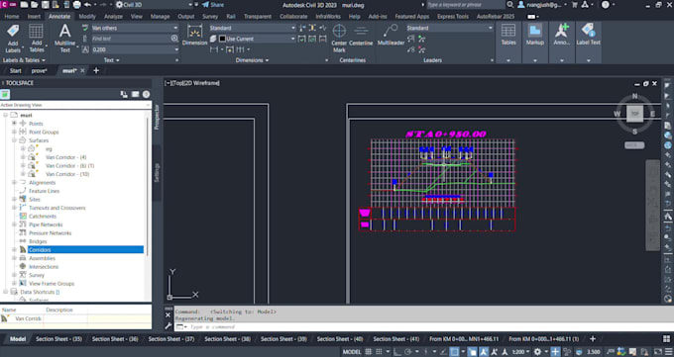The height and width of the screenshot is (357, 674).
Task: Toggle ortho mode in status bar
Action: coord(397,352)
